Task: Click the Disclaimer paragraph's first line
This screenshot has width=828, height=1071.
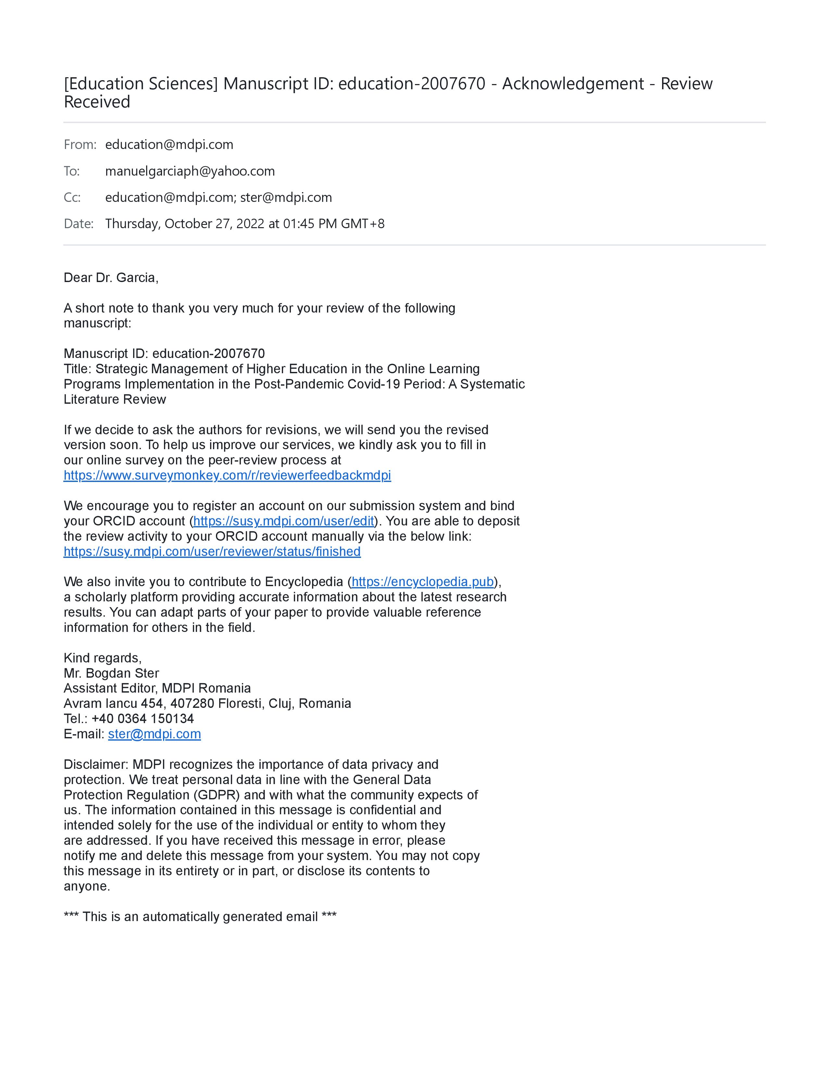Action: [251, 765]
